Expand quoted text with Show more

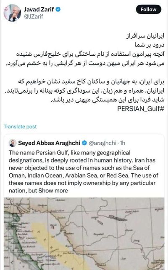pyautogui.click(x=53, y=191)
